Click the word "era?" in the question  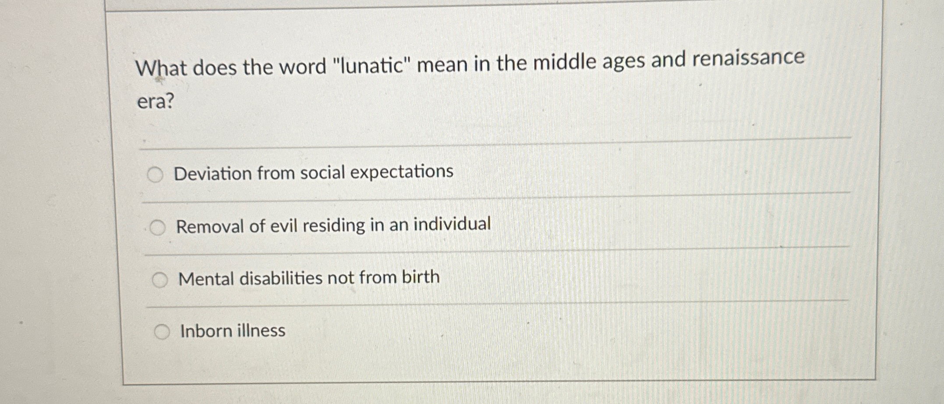click(x=156, y=102)
